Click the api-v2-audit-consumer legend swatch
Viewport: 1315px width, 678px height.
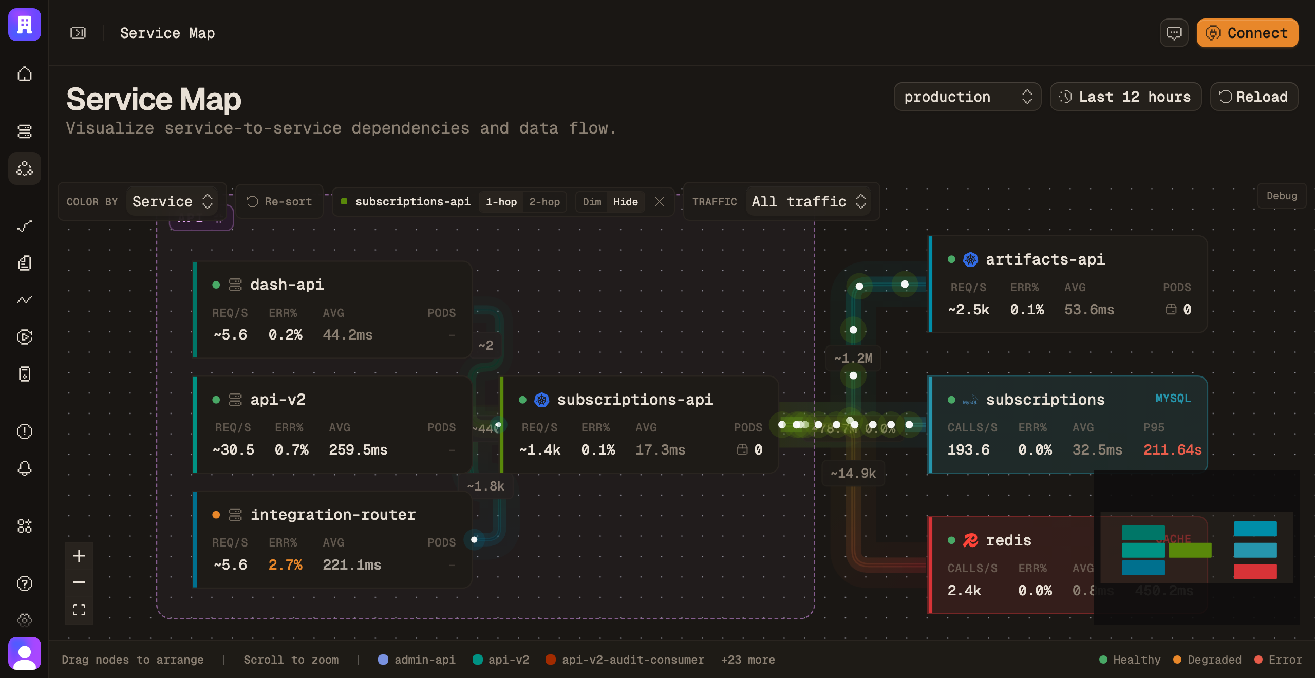click(551, 660)
